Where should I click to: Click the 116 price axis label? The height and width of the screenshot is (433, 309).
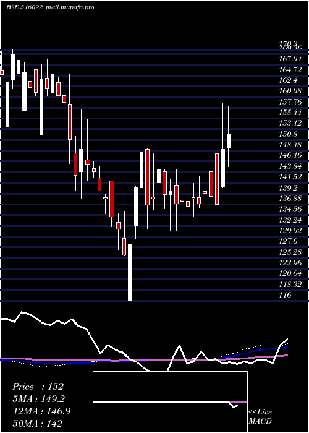point(285,295)
